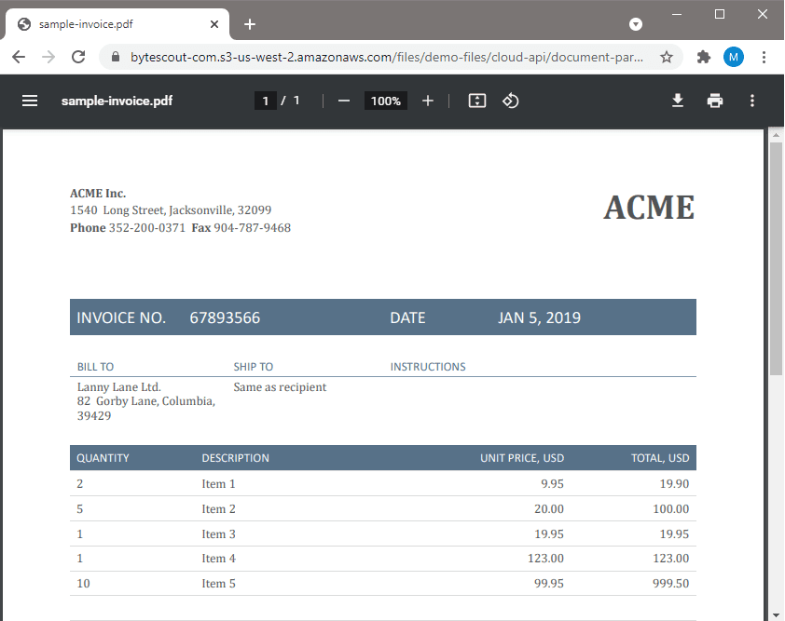Screen dimensions: 785x621
Task: Toggle fit to page view
Action: coord(477,101)
